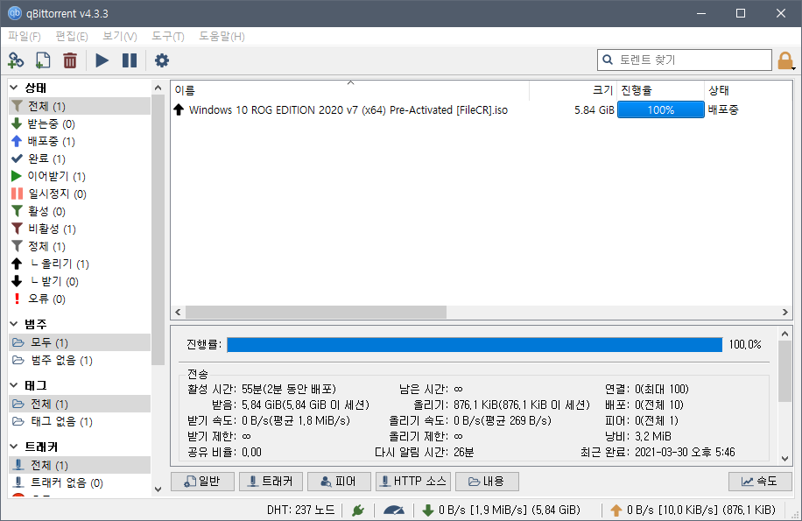Click left arrow of horizontal torrent list scrollbar
Viewport: 802px width, 521px height.
(x=178, y=312)
